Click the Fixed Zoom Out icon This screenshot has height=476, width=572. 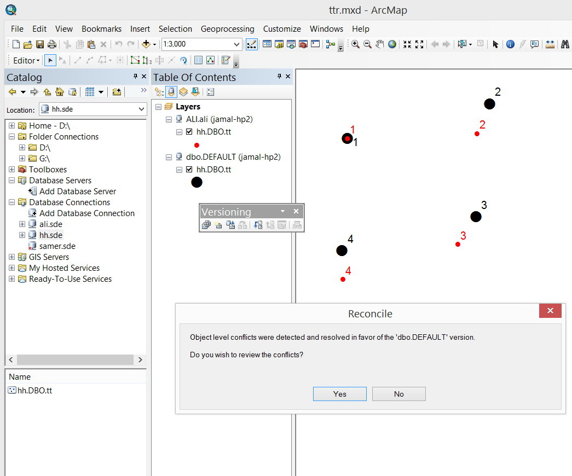(419, 44)
